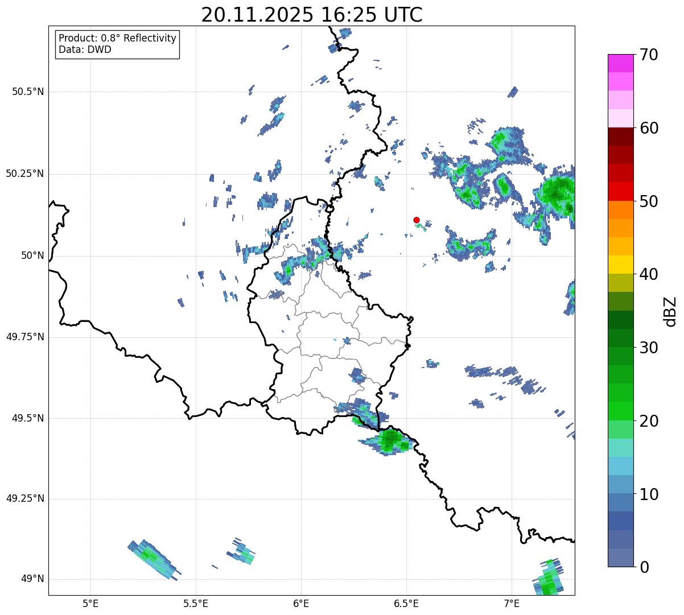Click the green echo cell at map bottom-right near 7.2°E

coord(549,577)
